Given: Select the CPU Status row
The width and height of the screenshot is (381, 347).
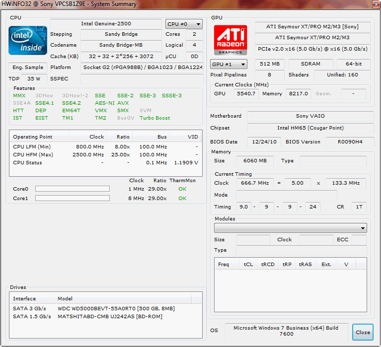Looking at the screenshot, I should (x=106, y=163).
